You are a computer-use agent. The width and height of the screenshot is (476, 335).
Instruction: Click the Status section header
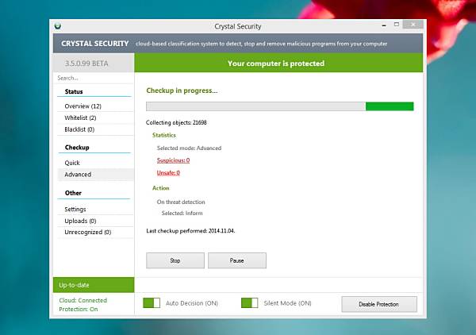[x=74, y=91]
